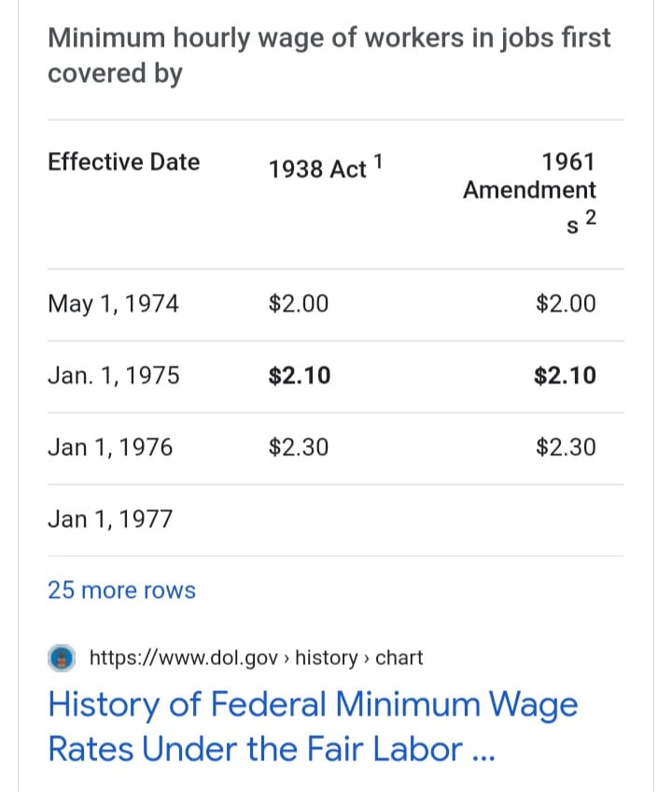Select bold $2.10 under 1961 Amendments
Viewport: 672px width, 792px height.
pos(565,376)
